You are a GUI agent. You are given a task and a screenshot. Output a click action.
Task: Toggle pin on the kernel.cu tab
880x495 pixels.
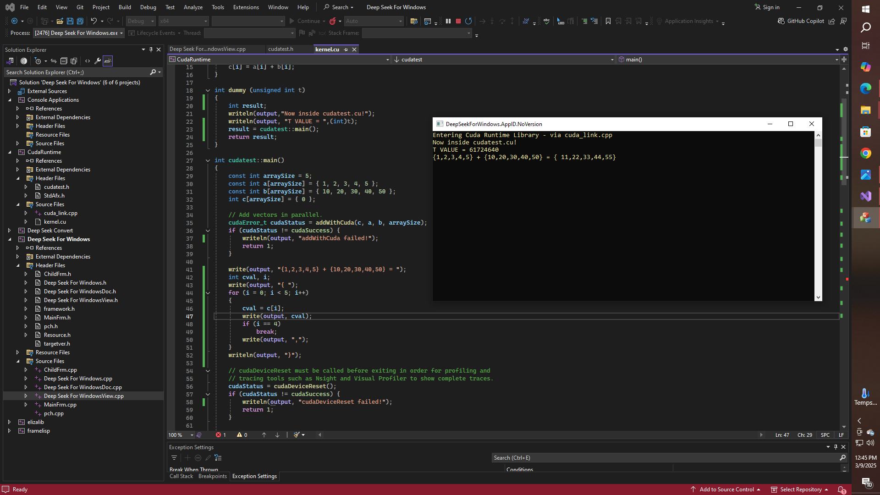pos(346,49)
